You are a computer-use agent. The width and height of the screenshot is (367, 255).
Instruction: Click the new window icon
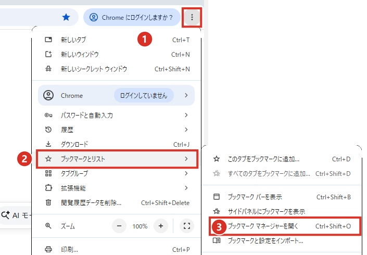48,54
